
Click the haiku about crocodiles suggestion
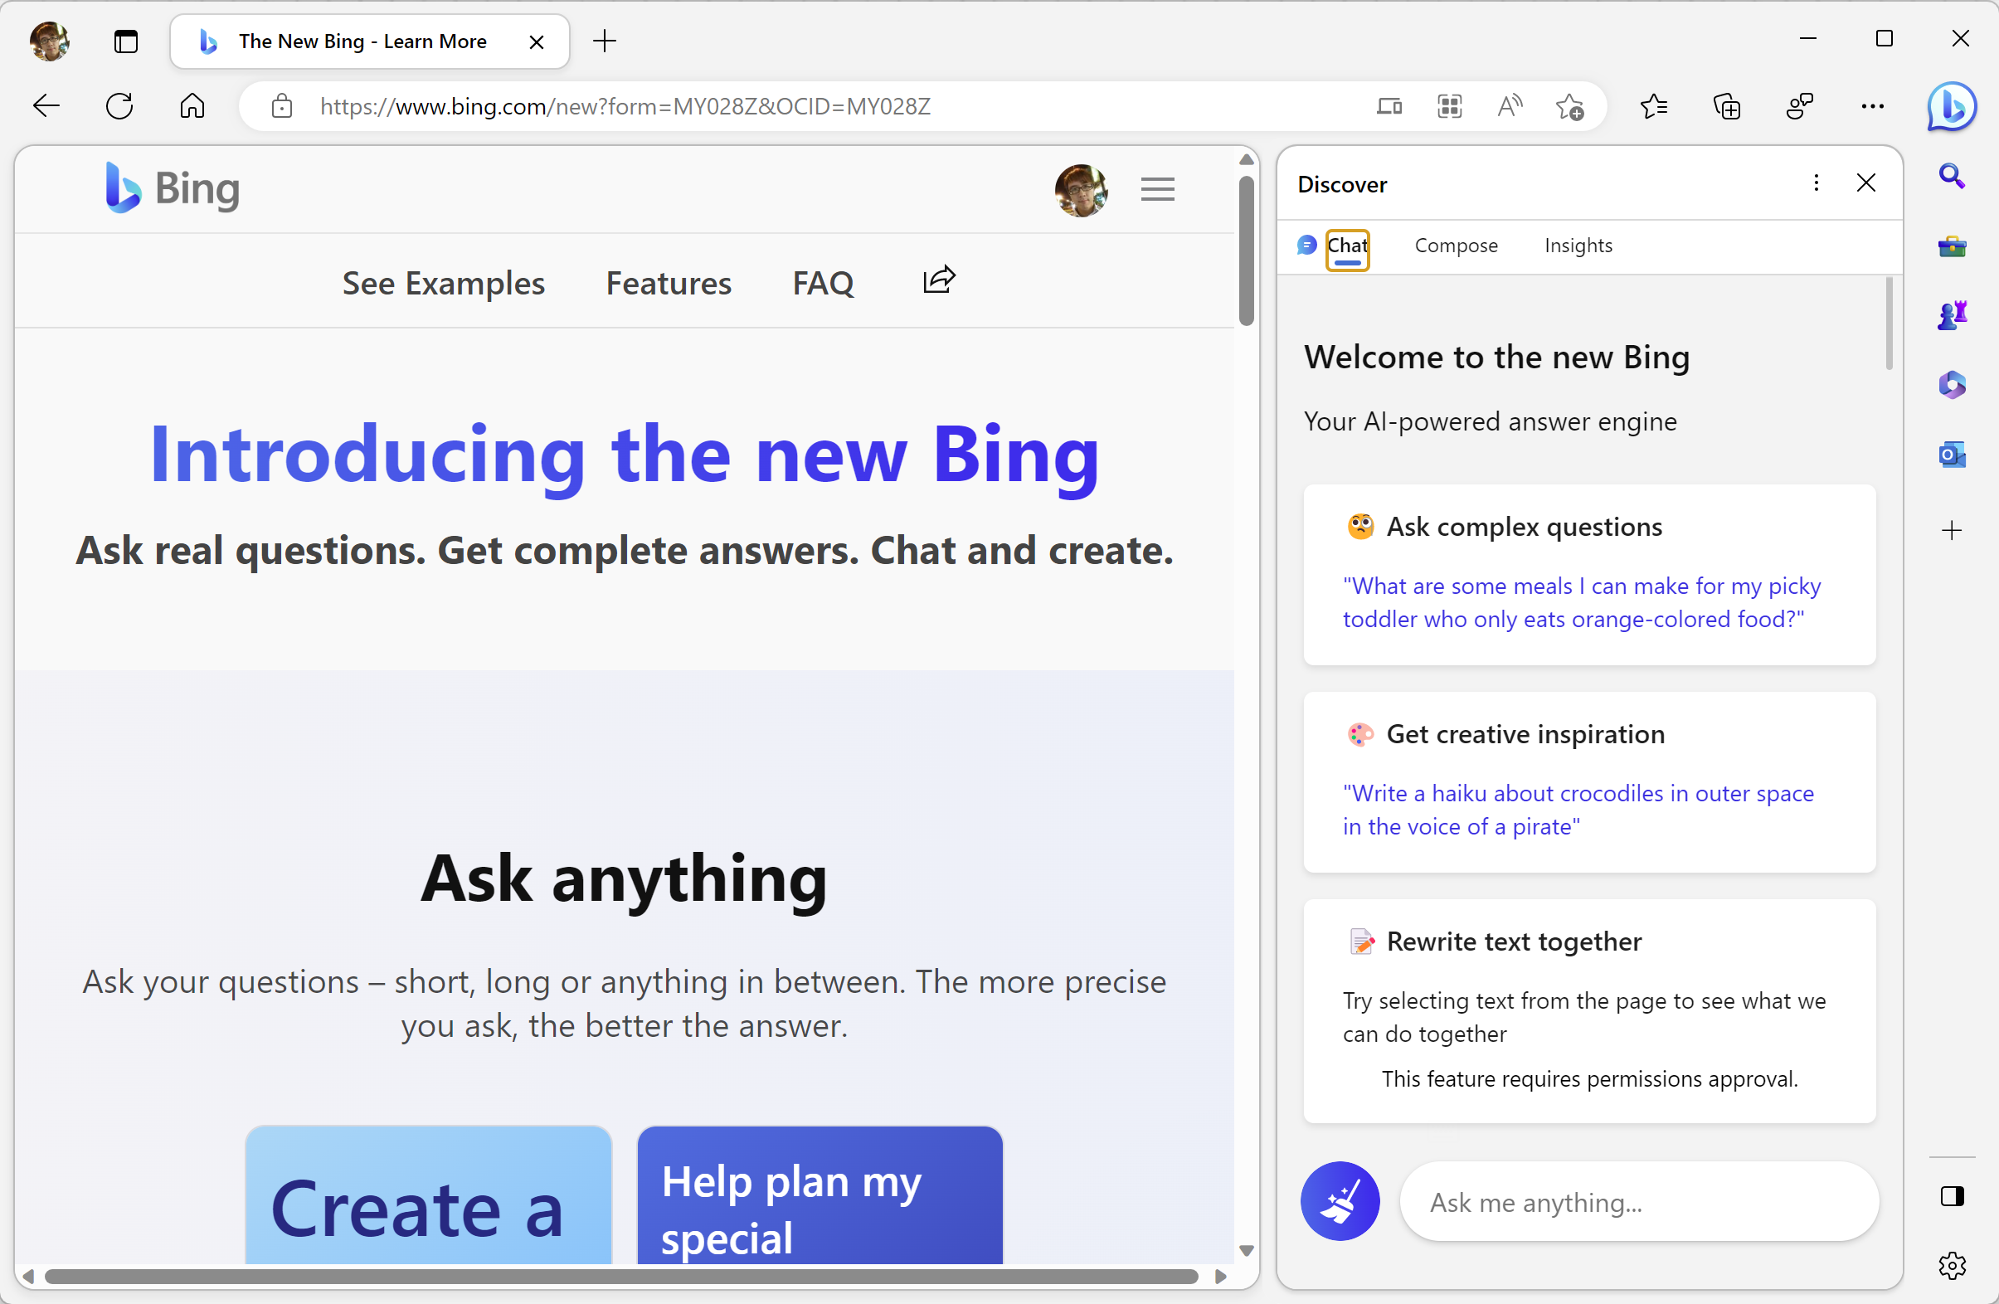tap(1578, 809)
